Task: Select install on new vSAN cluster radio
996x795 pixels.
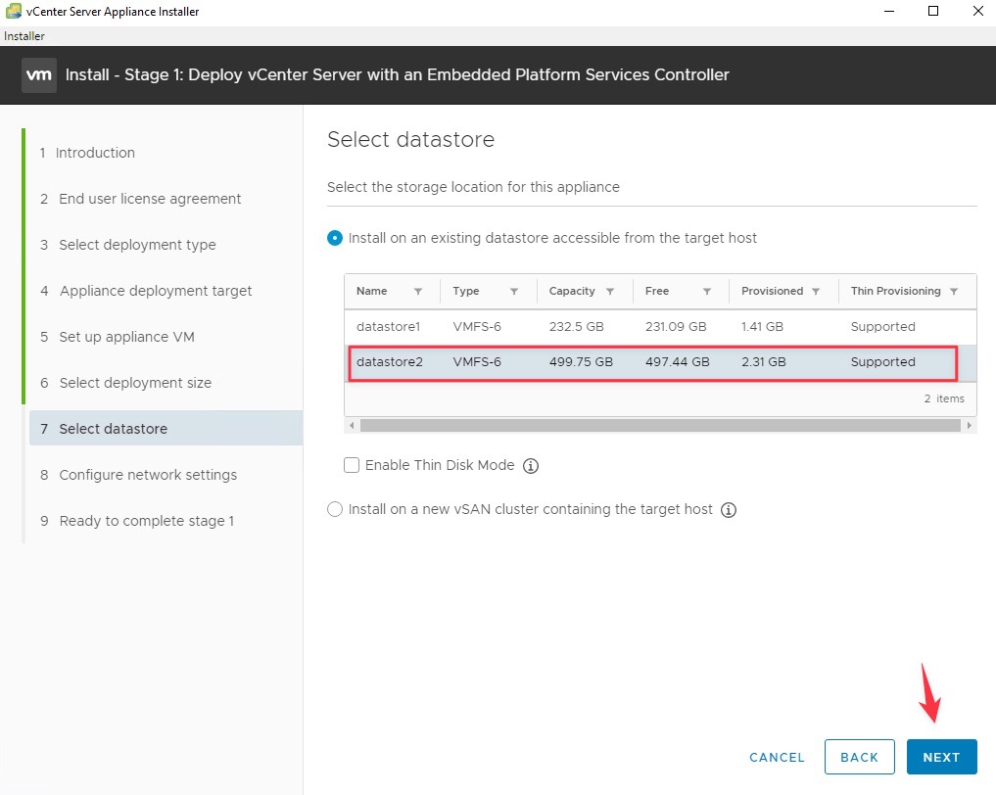Action: tap(335, 509)
